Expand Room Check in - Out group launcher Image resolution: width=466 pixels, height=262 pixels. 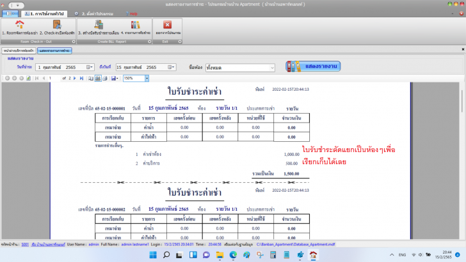click(x=74, y=42)
